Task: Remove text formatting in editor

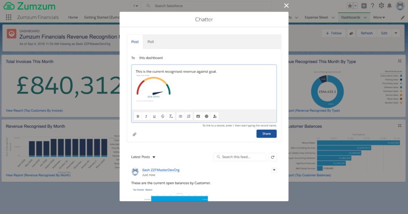Action: click(x=171, y=117)
